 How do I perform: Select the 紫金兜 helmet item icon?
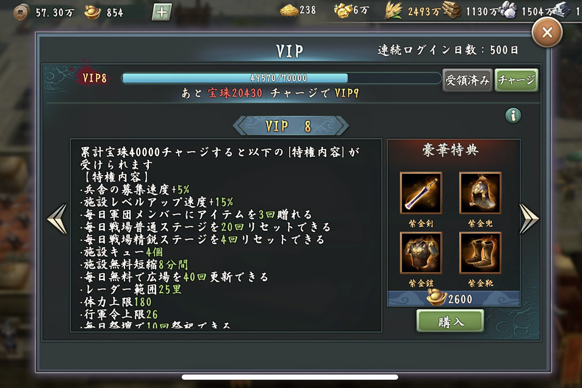coord(480,193)
